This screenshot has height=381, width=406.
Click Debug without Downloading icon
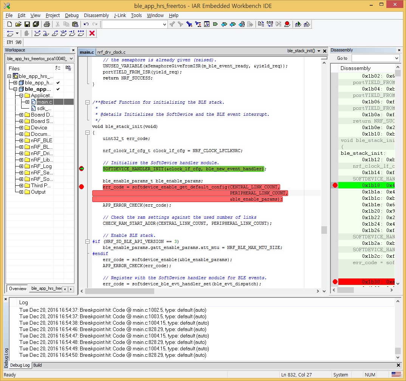pyautogui.click(x=307, y=24)
